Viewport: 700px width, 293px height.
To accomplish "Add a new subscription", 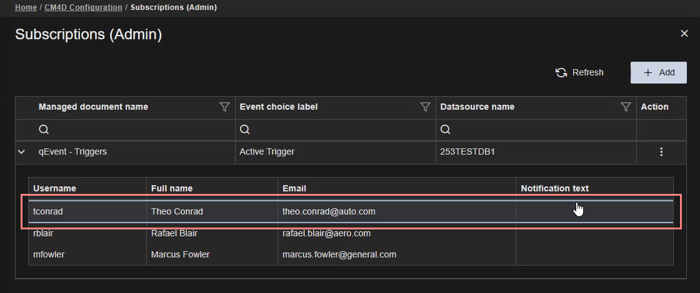I will point(658,72).
